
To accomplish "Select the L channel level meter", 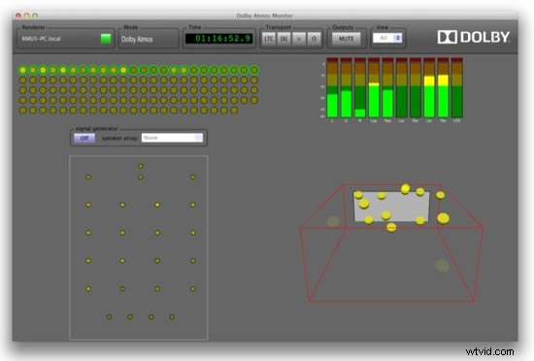I will point(332,87).
